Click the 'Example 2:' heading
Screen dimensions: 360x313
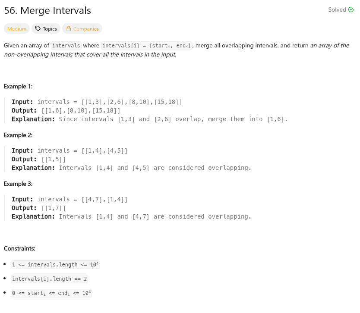click(x=18, y=135)
